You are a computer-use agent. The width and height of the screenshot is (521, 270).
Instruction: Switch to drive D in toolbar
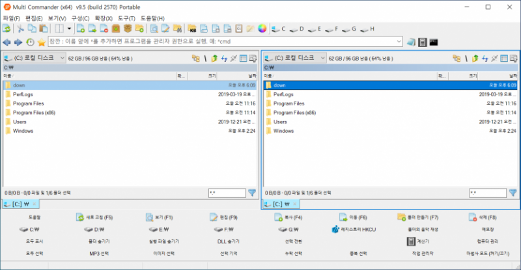tap(297, 29)
